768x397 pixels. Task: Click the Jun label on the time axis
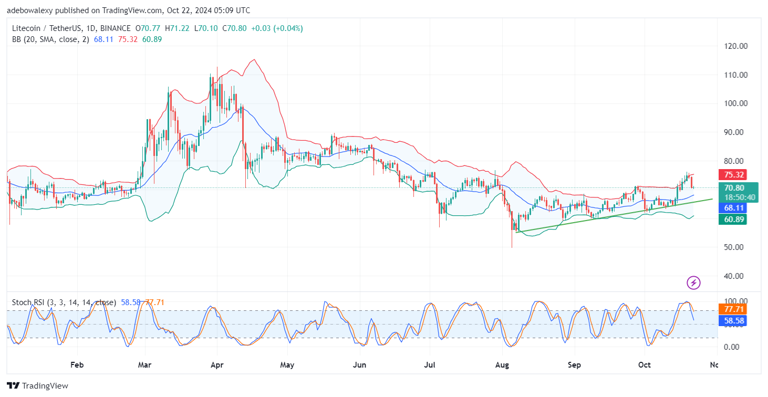[359, 364]
